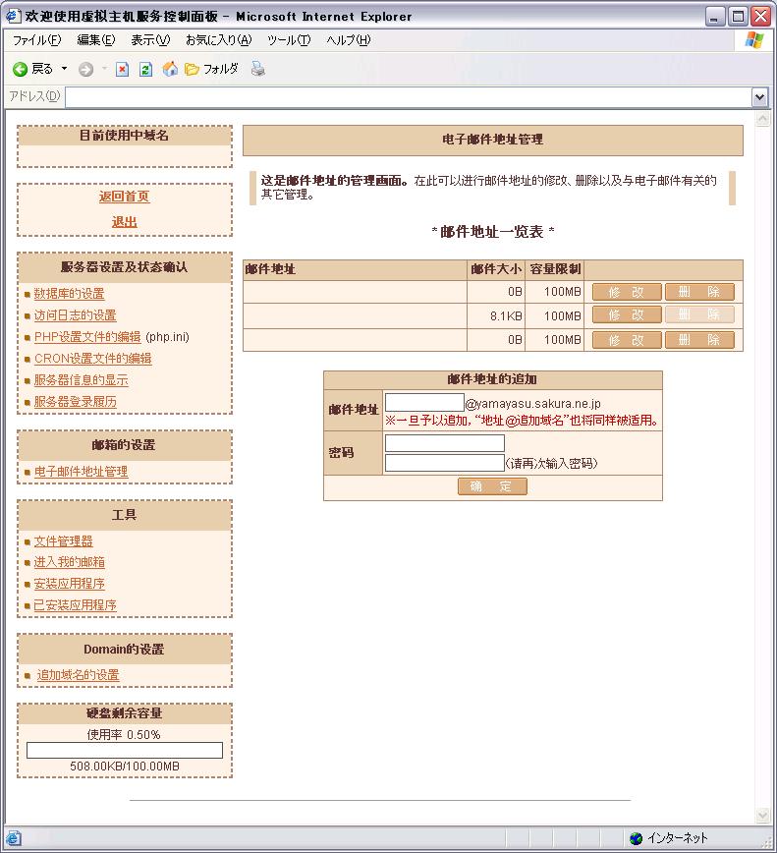The height and width of the screenshot is (853, 777).
Task: Click the 邮件地址 input field
Action: 424,403
